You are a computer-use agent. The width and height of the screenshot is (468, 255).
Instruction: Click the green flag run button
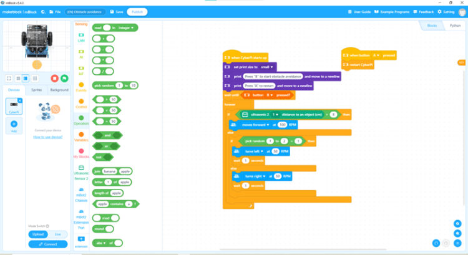pos(64,78)
